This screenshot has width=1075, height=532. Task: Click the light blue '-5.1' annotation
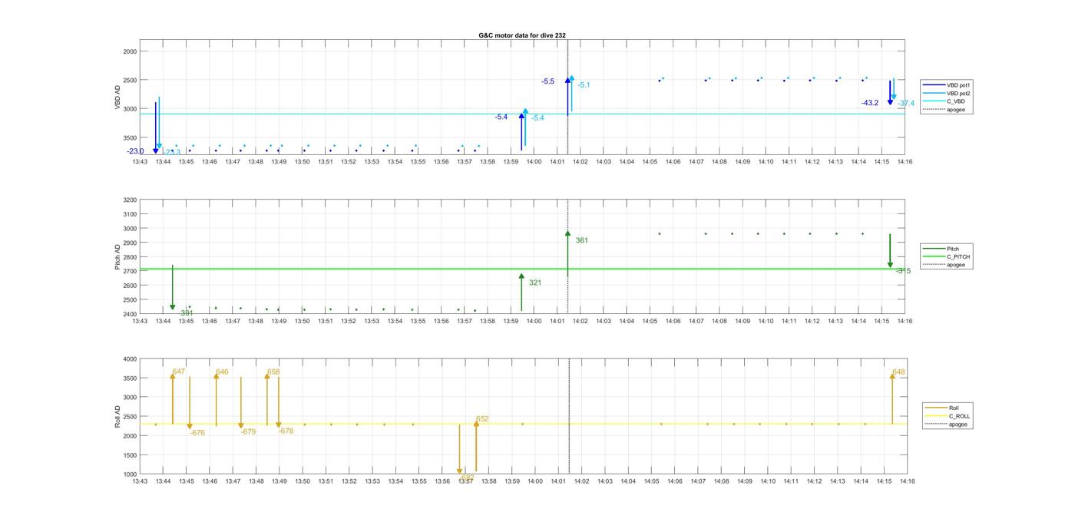(584, 85)
